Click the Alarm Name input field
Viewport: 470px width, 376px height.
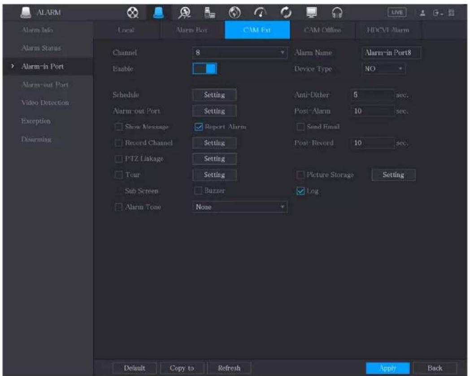(391, 53)
